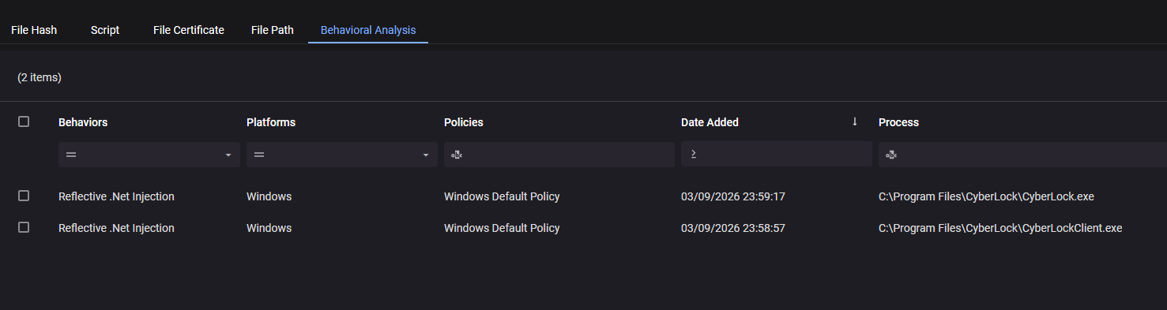The height and width of the screenshot is (310, 1167).
Task: Click the Date Added sort arrow icon
Action: tap(854, 121)
